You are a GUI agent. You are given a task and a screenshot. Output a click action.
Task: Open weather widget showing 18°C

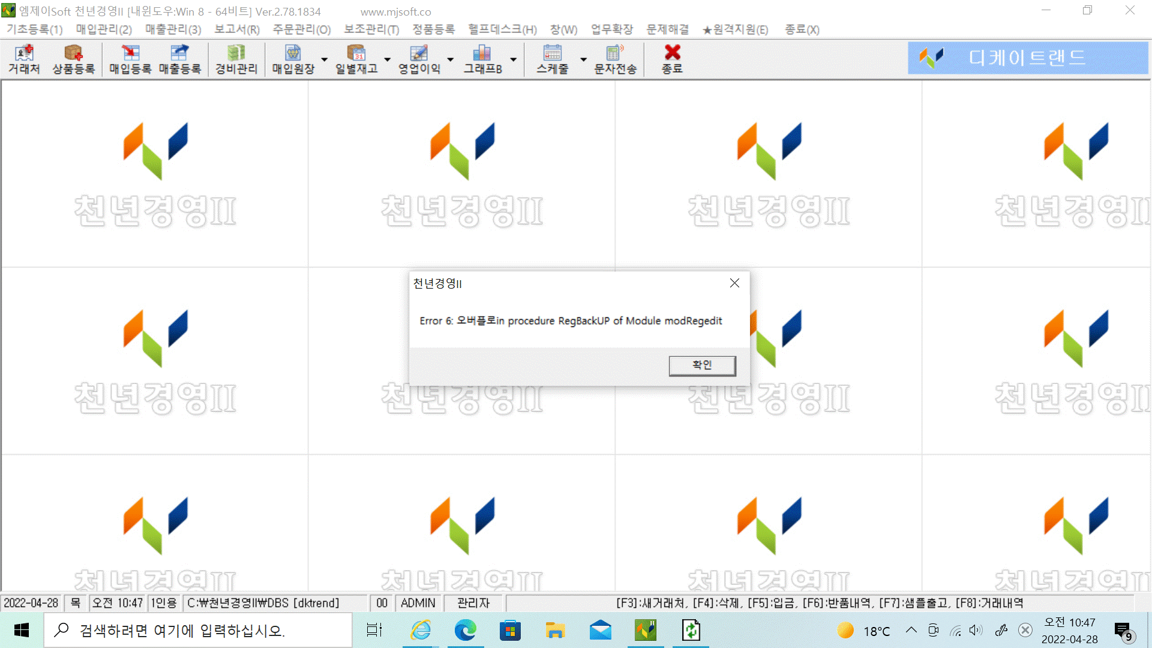tap(864, 631)
